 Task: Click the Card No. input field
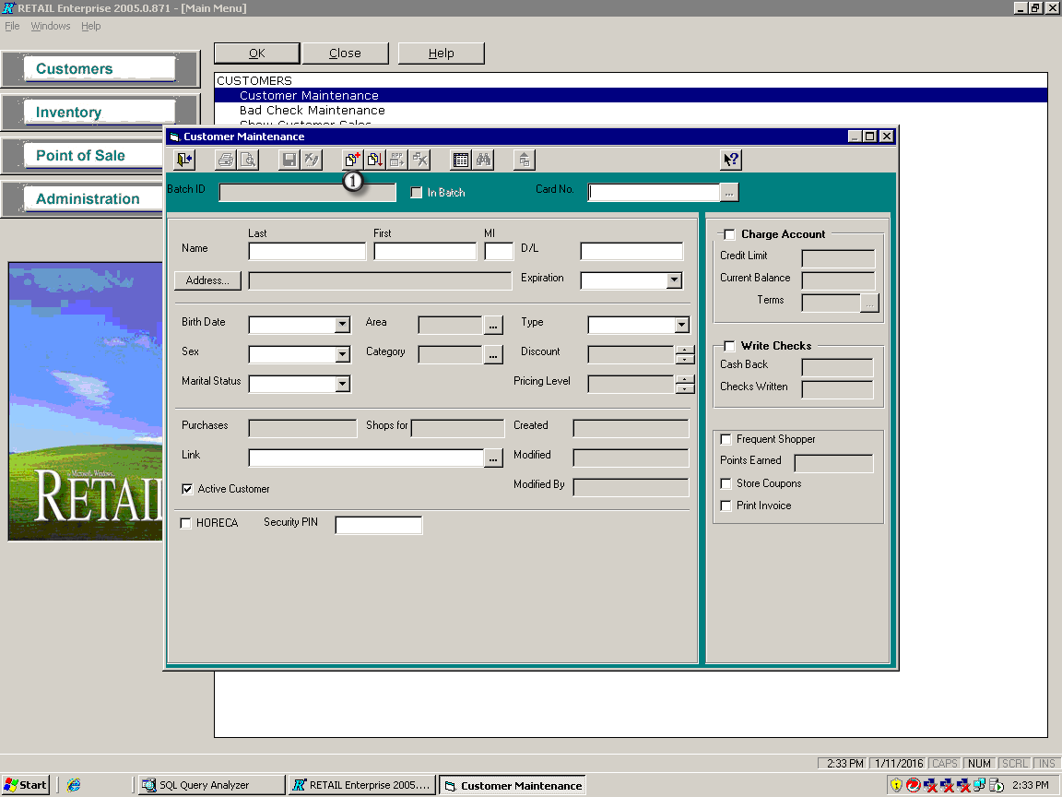click(x=654, y=193)
